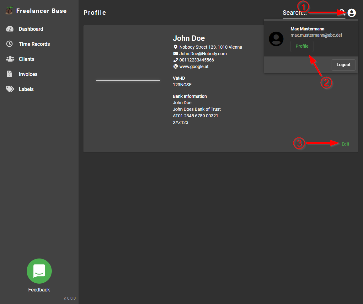Image resolution: width=363 pixels, height=304 pixels.
Task: Open the user account avatar menu
Action: point(351,13)
